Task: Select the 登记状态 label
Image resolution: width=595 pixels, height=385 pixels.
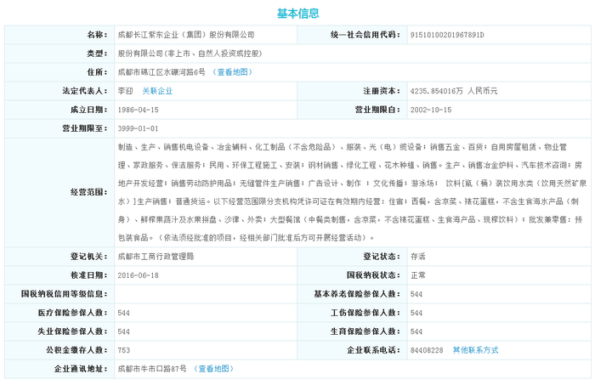Action: click(x=382, y=257)
